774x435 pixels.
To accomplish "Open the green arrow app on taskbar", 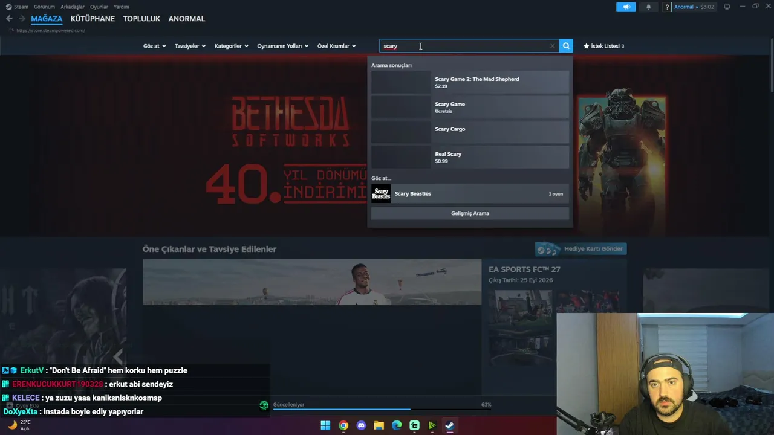I will (432, 425).
